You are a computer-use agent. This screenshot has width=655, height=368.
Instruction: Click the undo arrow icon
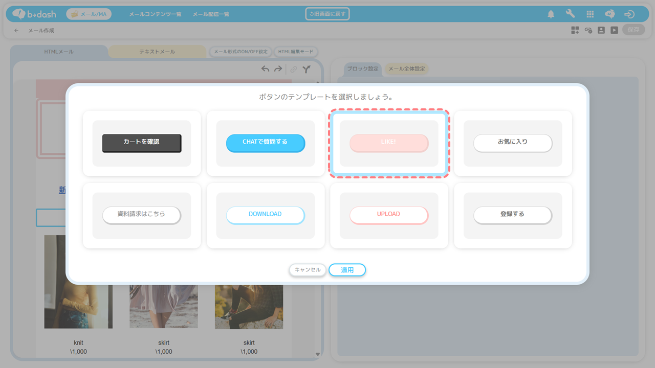(x=265, y=69)
